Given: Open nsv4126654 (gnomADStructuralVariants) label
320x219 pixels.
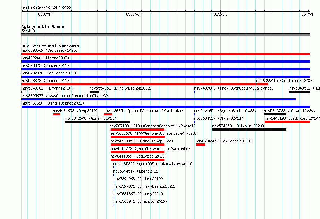Looking at the screenshot, I should point(143,111).
